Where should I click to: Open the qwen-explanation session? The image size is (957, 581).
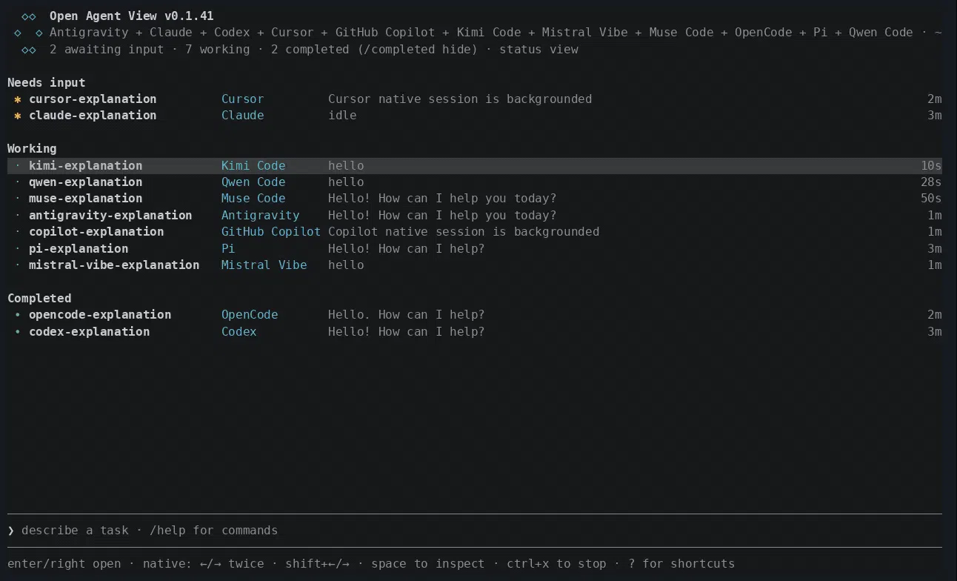[475, 182]
